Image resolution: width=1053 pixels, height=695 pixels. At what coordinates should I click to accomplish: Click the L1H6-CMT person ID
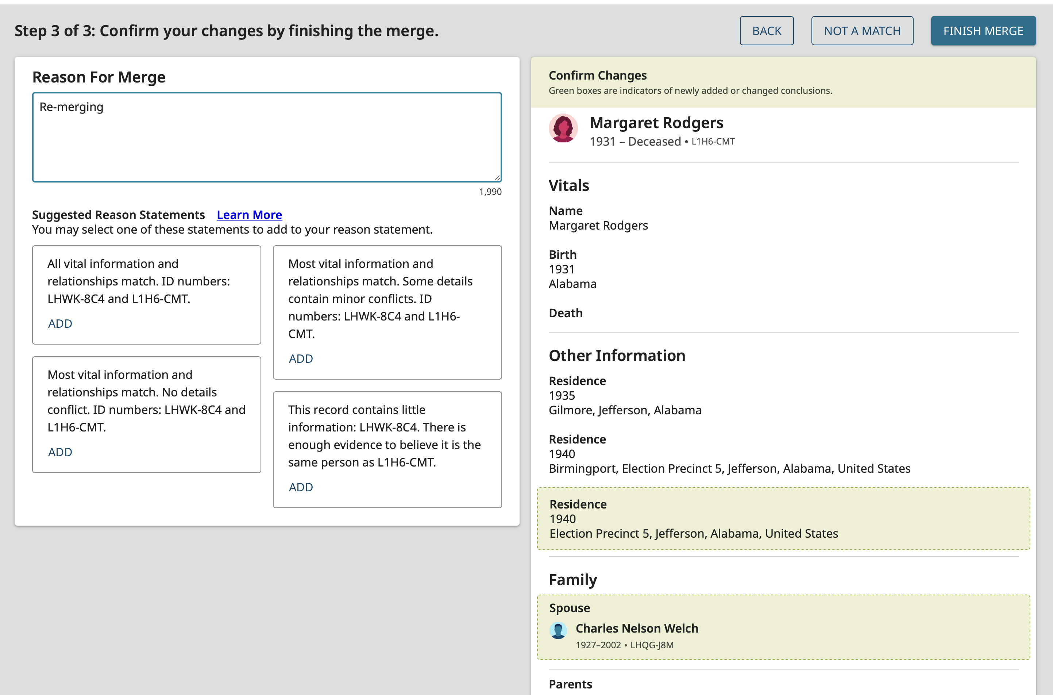tap(713, 141)
